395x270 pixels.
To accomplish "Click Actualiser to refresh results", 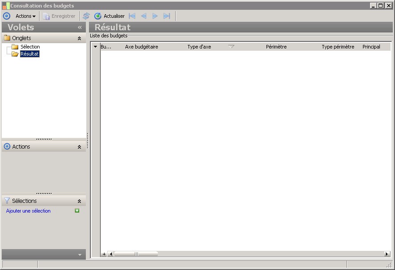I will click(x=109, y=16).
